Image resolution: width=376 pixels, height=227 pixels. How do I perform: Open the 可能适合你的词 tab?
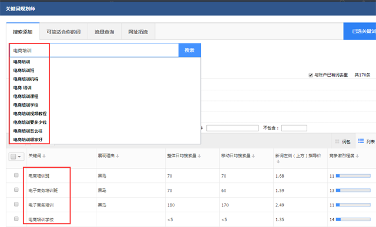pyautogui.click(x=63, y=32)
